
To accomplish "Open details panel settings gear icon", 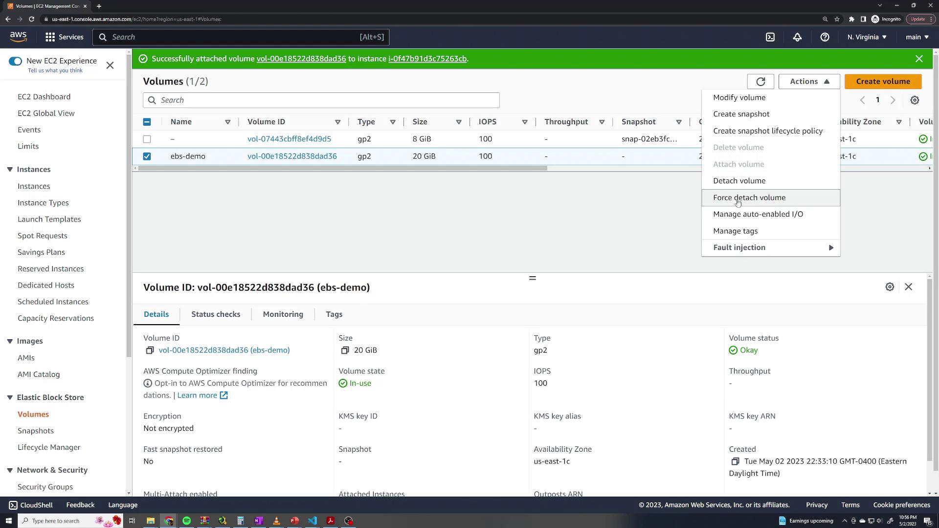I will [x=890, y=287].
